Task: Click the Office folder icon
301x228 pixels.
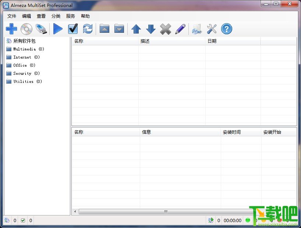Action: pyautogui.click(x=9, y=65)
